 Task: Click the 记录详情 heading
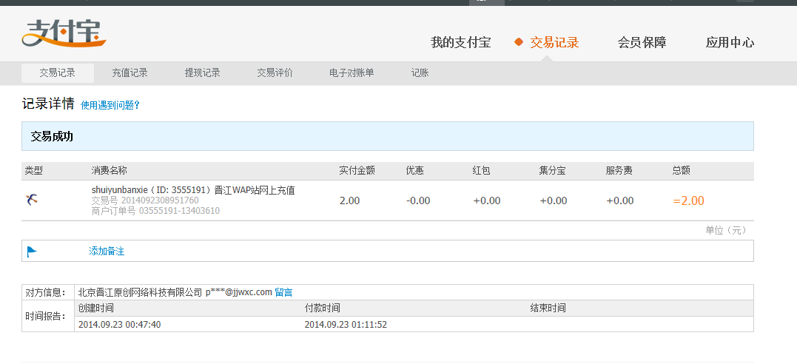coord(48,104)
